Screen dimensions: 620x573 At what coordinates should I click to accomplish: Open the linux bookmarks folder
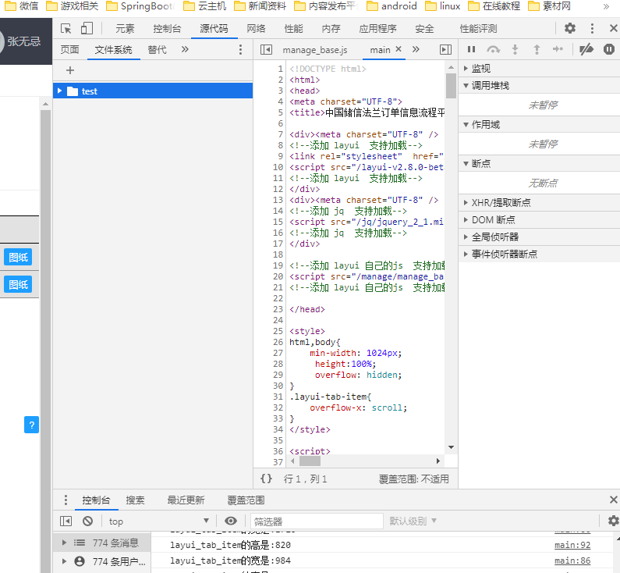click(x=443, y=6)
